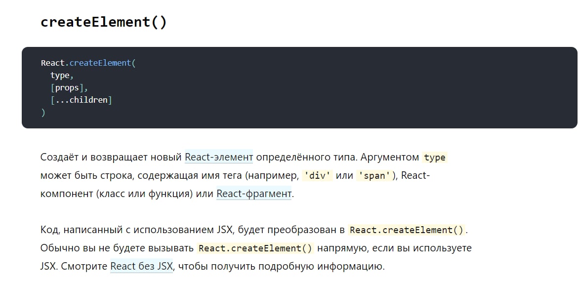The width and height of the screenshot is (580, 281).
Task: Click the word React in the code block
Action: [53, 63]
